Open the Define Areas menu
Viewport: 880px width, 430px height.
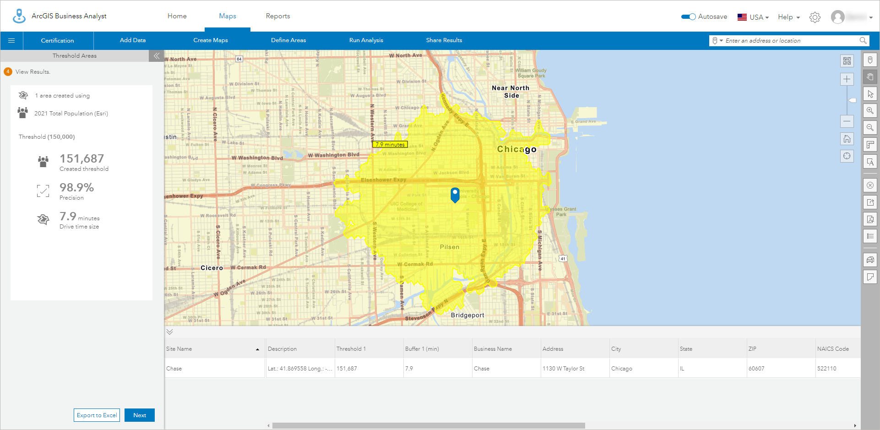288,40
